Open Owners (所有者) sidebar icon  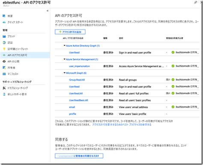[4, 68]
